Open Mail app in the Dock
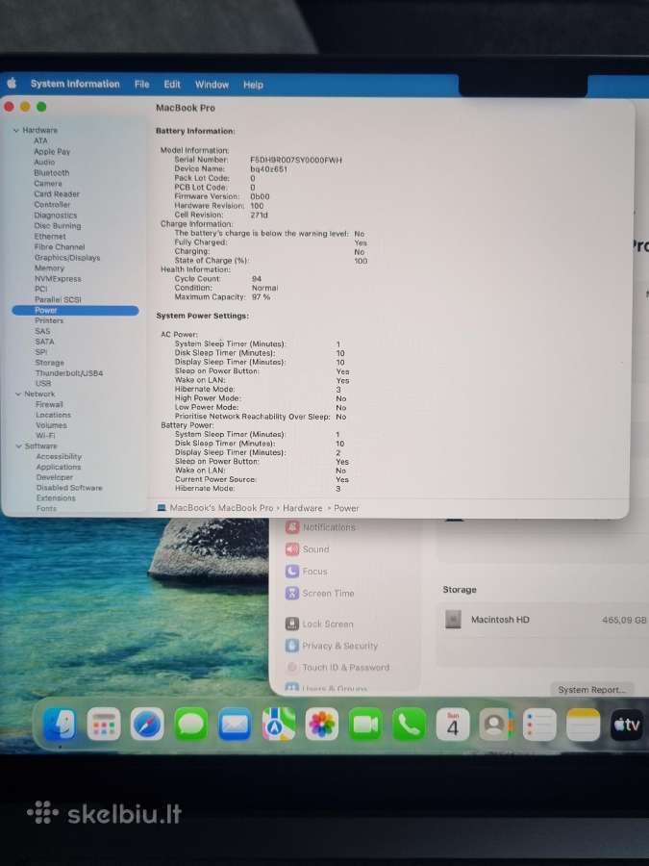Image resolution: width=649 pixels, height=866 pixels. 236,724
